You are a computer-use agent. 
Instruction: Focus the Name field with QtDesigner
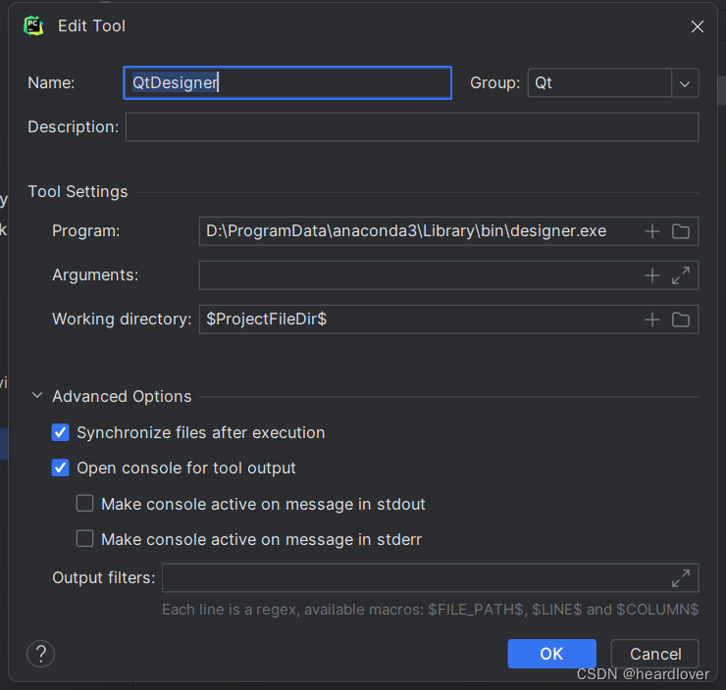pos(287,82)
